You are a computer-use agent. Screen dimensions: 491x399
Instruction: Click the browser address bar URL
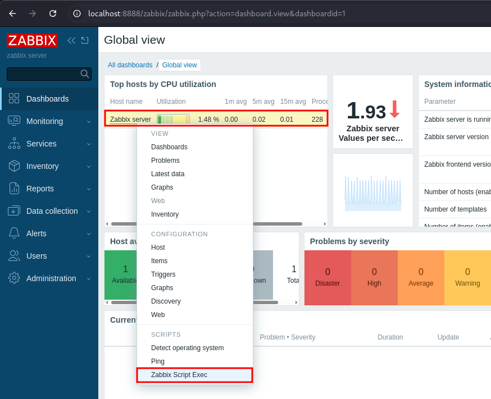216,13
